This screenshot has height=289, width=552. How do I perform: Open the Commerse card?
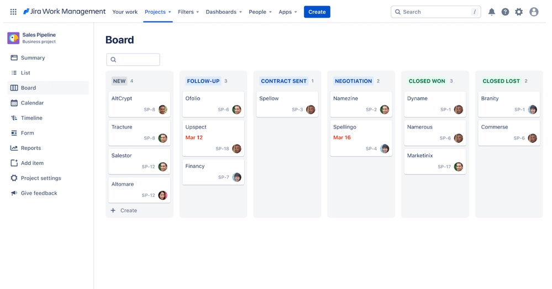tap(509, 133)
